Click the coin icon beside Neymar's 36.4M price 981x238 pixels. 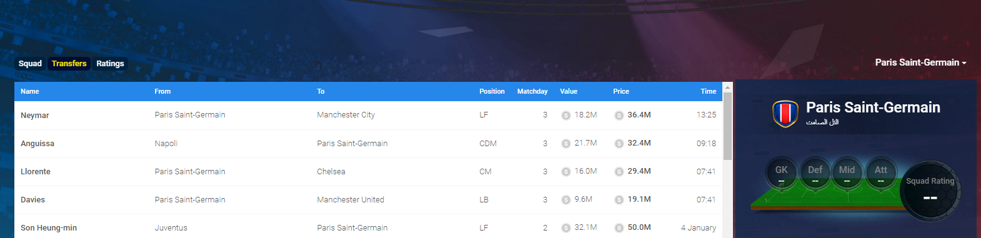pos(619,116)
